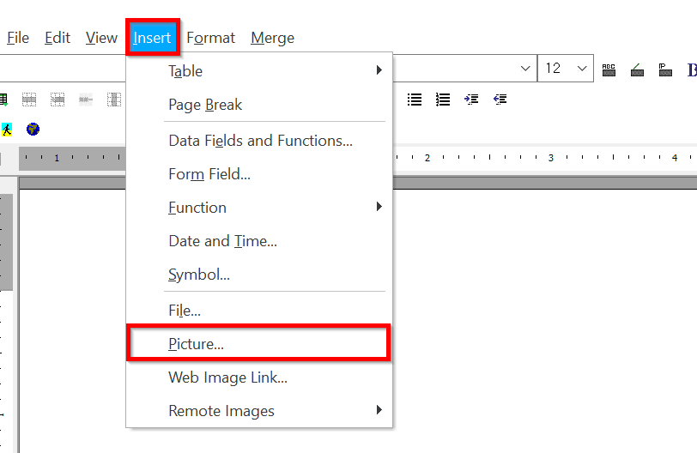Screen dimensions: 697x453
Task: Expand the Function submenu
Action: [259, 208]
